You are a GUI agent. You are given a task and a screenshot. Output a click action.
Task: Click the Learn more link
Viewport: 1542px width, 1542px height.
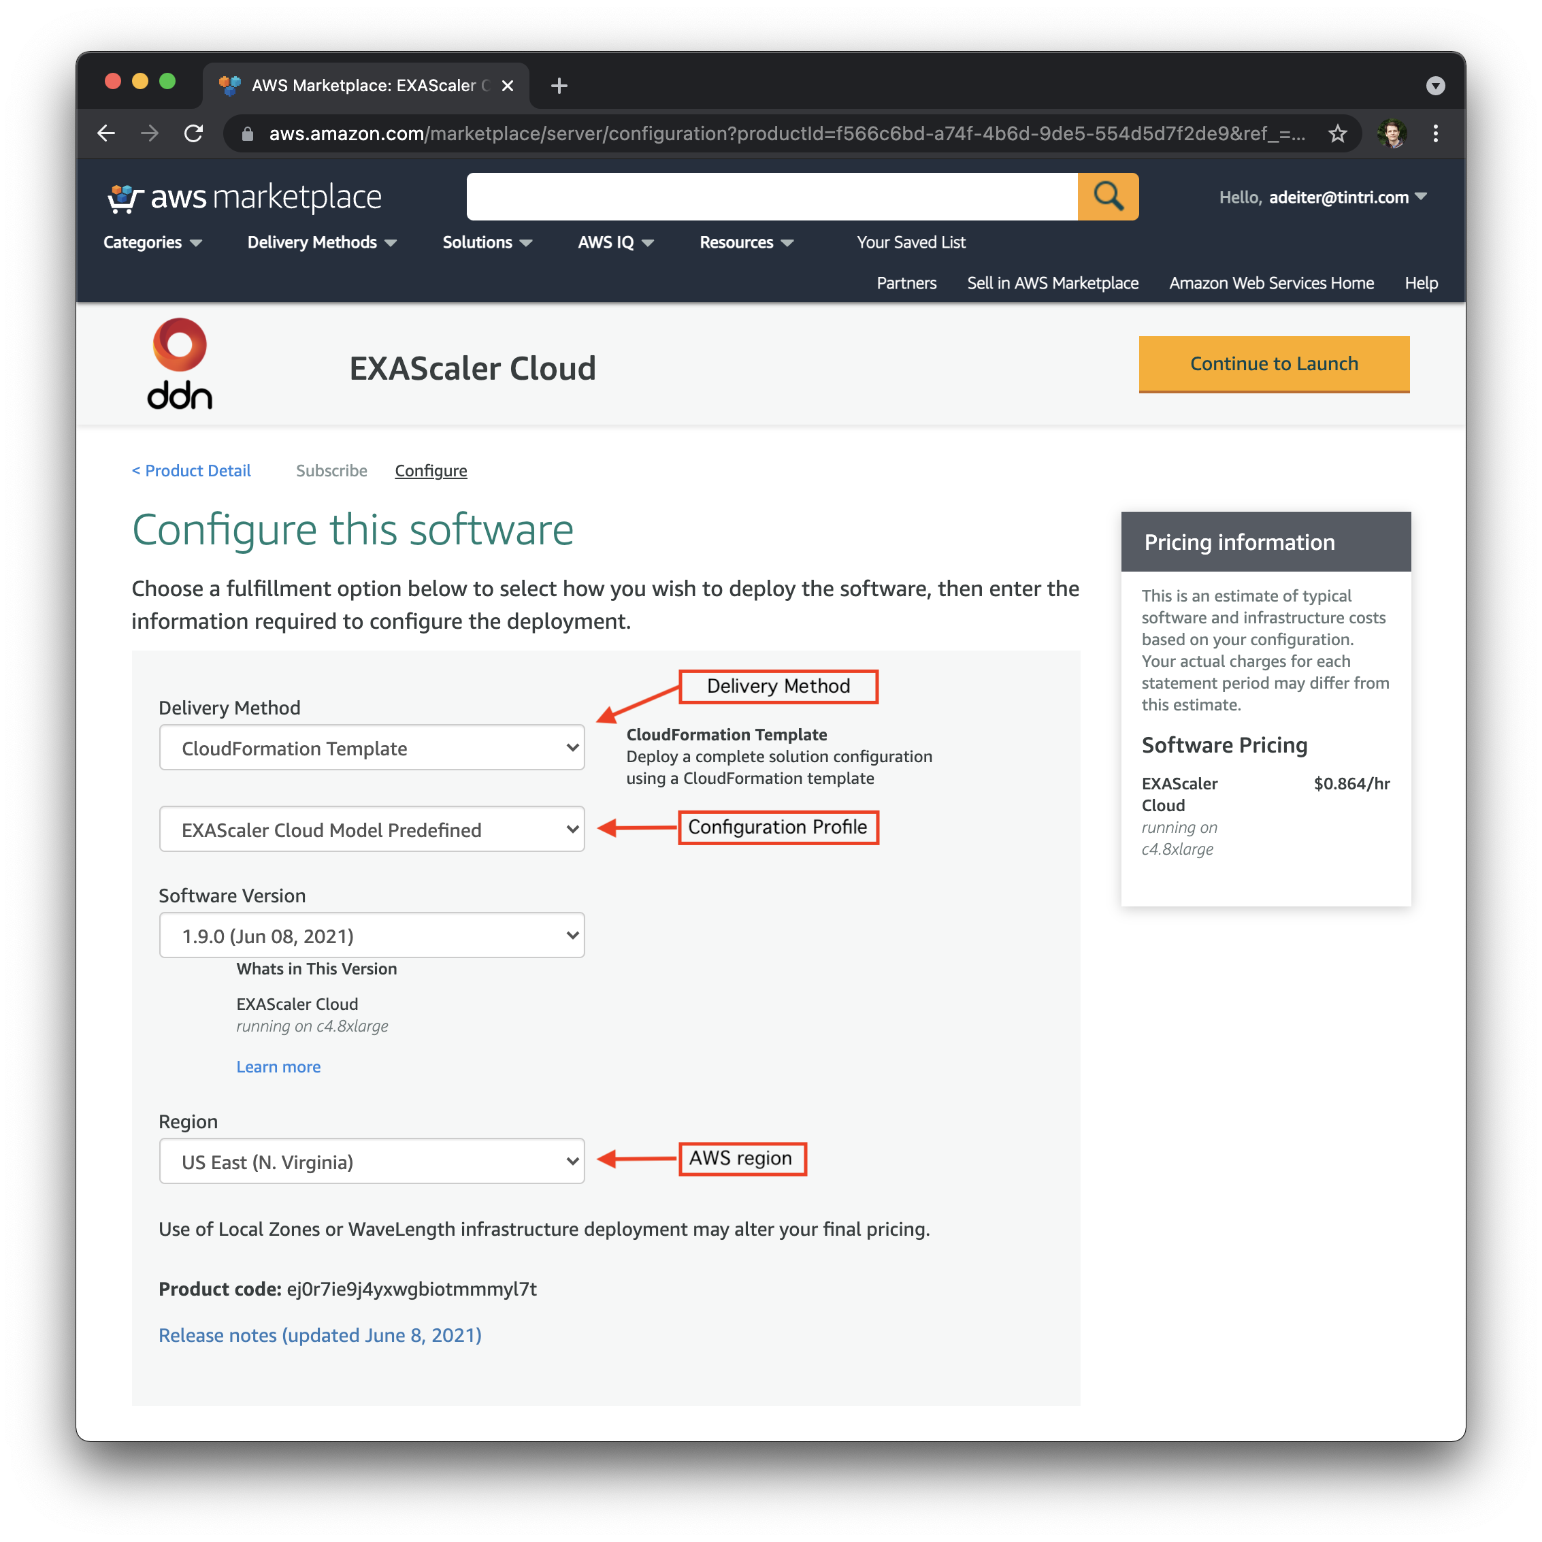[x=278, y=1067]
